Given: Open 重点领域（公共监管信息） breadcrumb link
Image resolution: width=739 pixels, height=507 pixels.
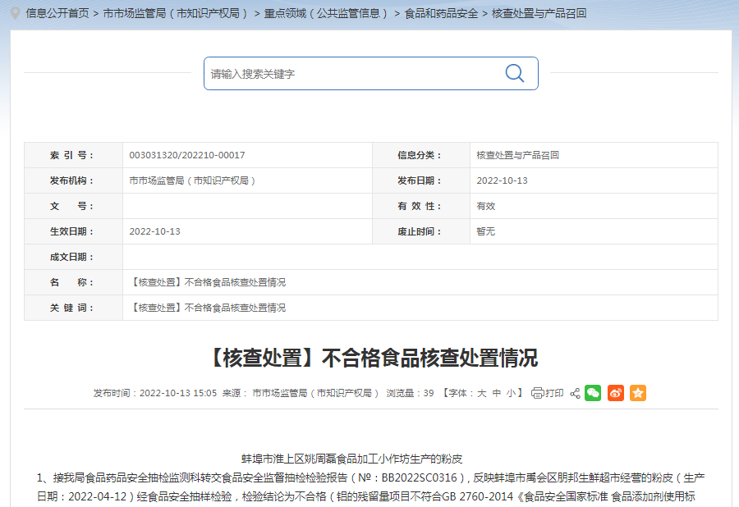Looking at the screenshot, I should coord(326,13).
